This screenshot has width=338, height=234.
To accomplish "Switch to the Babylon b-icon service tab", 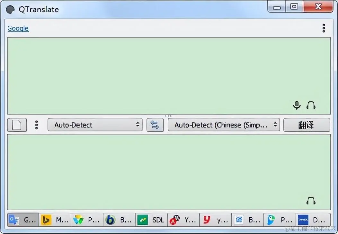I will pos(119,220).
